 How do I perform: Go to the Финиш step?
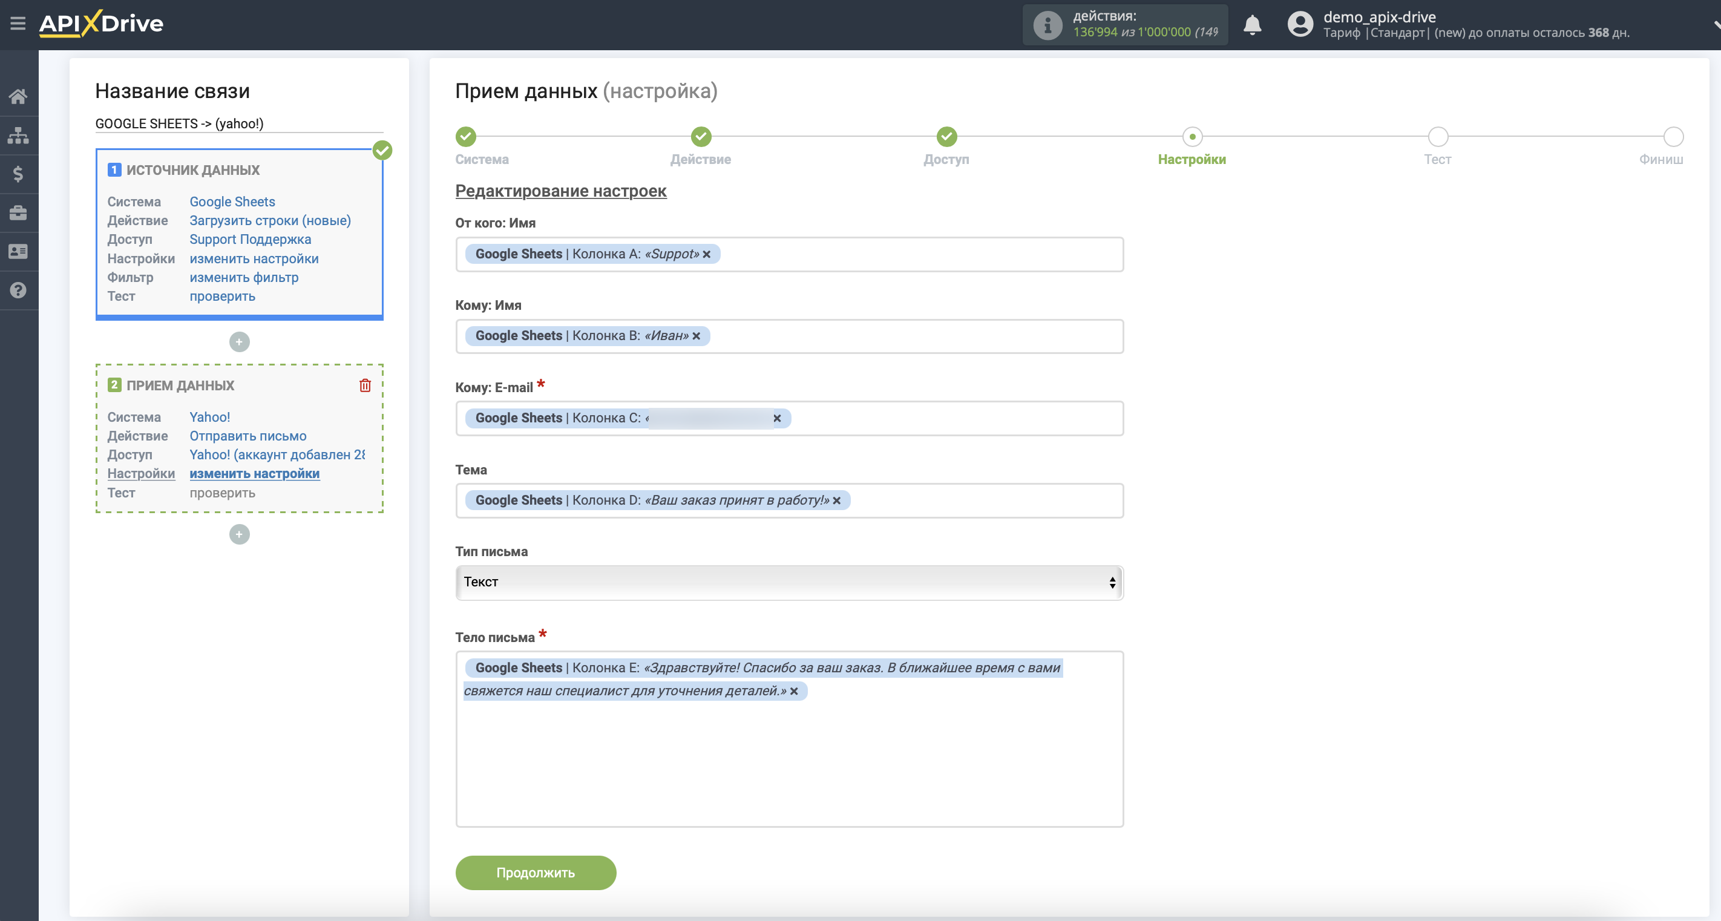[x=1673, y=137]
